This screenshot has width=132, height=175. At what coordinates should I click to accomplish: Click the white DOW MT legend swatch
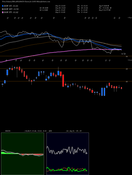pos(3,9)
